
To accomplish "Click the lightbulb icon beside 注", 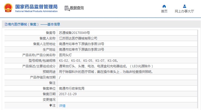I will point(51,105).
